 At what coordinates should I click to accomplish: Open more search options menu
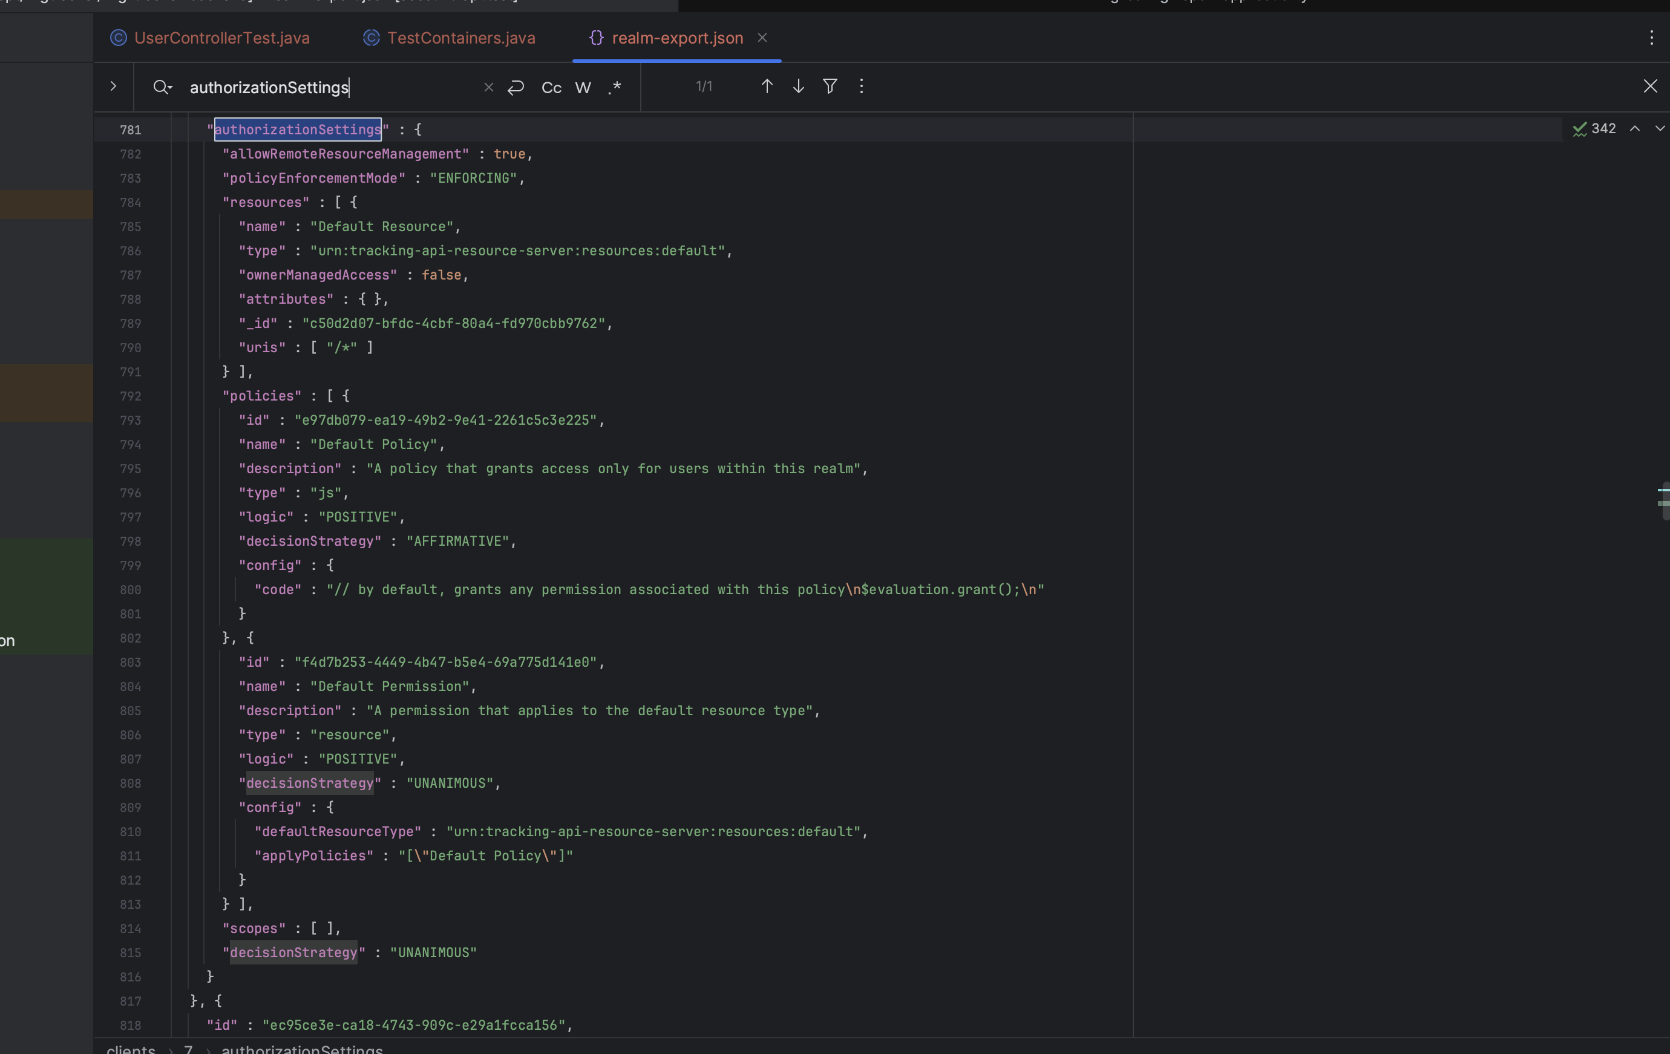(x=862, y=86)
